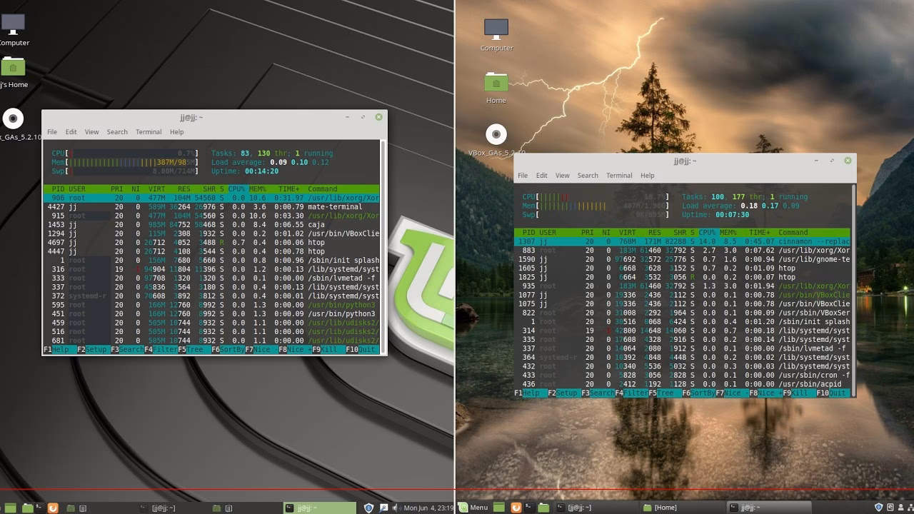This screenshot has width=914, height=514.
Task: Click clock showing Mon Jun 4 in left panel
Action: pyautogui.click(x=428, y=508)
